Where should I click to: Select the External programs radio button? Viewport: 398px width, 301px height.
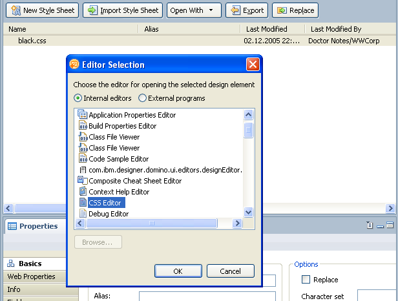click(143, 98)
